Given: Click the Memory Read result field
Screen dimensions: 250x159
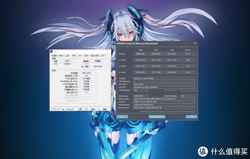Looking at the screenshot, I should pyautogui.click(x=140, y=54).
